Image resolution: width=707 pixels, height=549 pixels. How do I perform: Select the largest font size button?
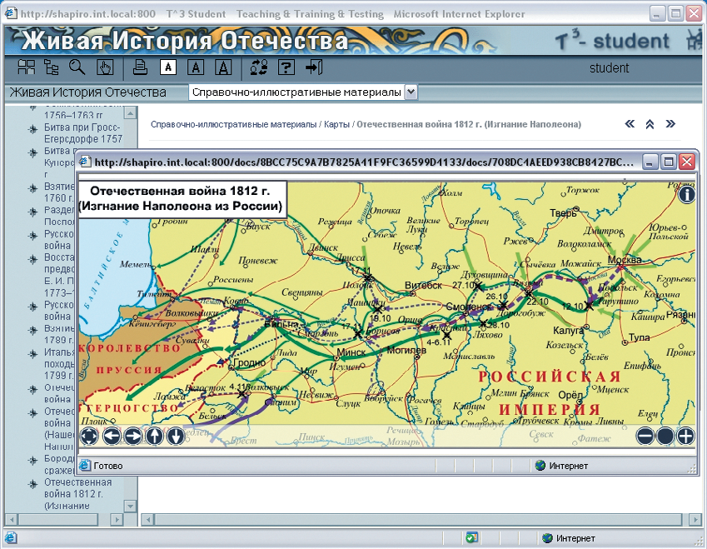pyautogui.click(x=223, y=67)
